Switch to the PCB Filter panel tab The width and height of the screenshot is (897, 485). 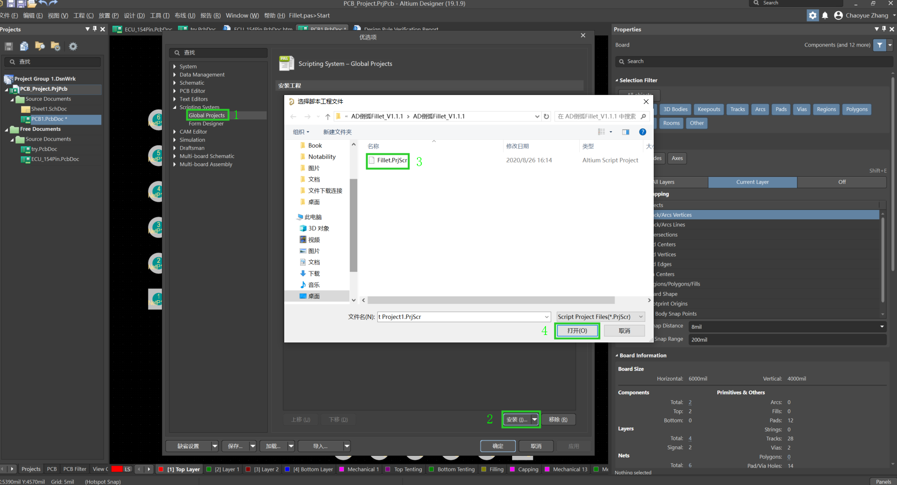(75, 469)
